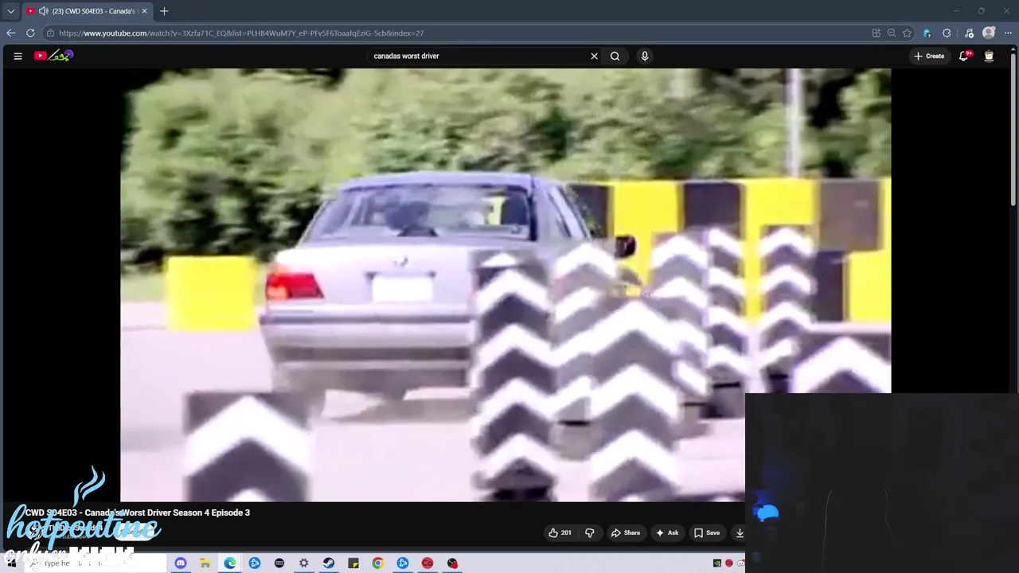
Task: Save video to playlist
Action: click(x=707, y=533)
